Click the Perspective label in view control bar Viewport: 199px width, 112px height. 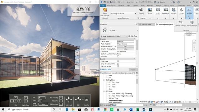[143, 102]
